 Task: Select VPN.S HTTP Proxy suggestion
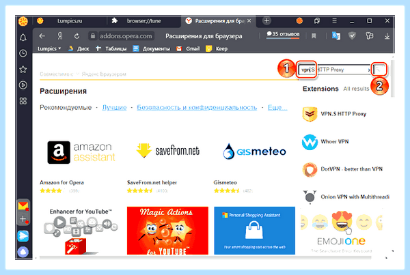[343, 114]
